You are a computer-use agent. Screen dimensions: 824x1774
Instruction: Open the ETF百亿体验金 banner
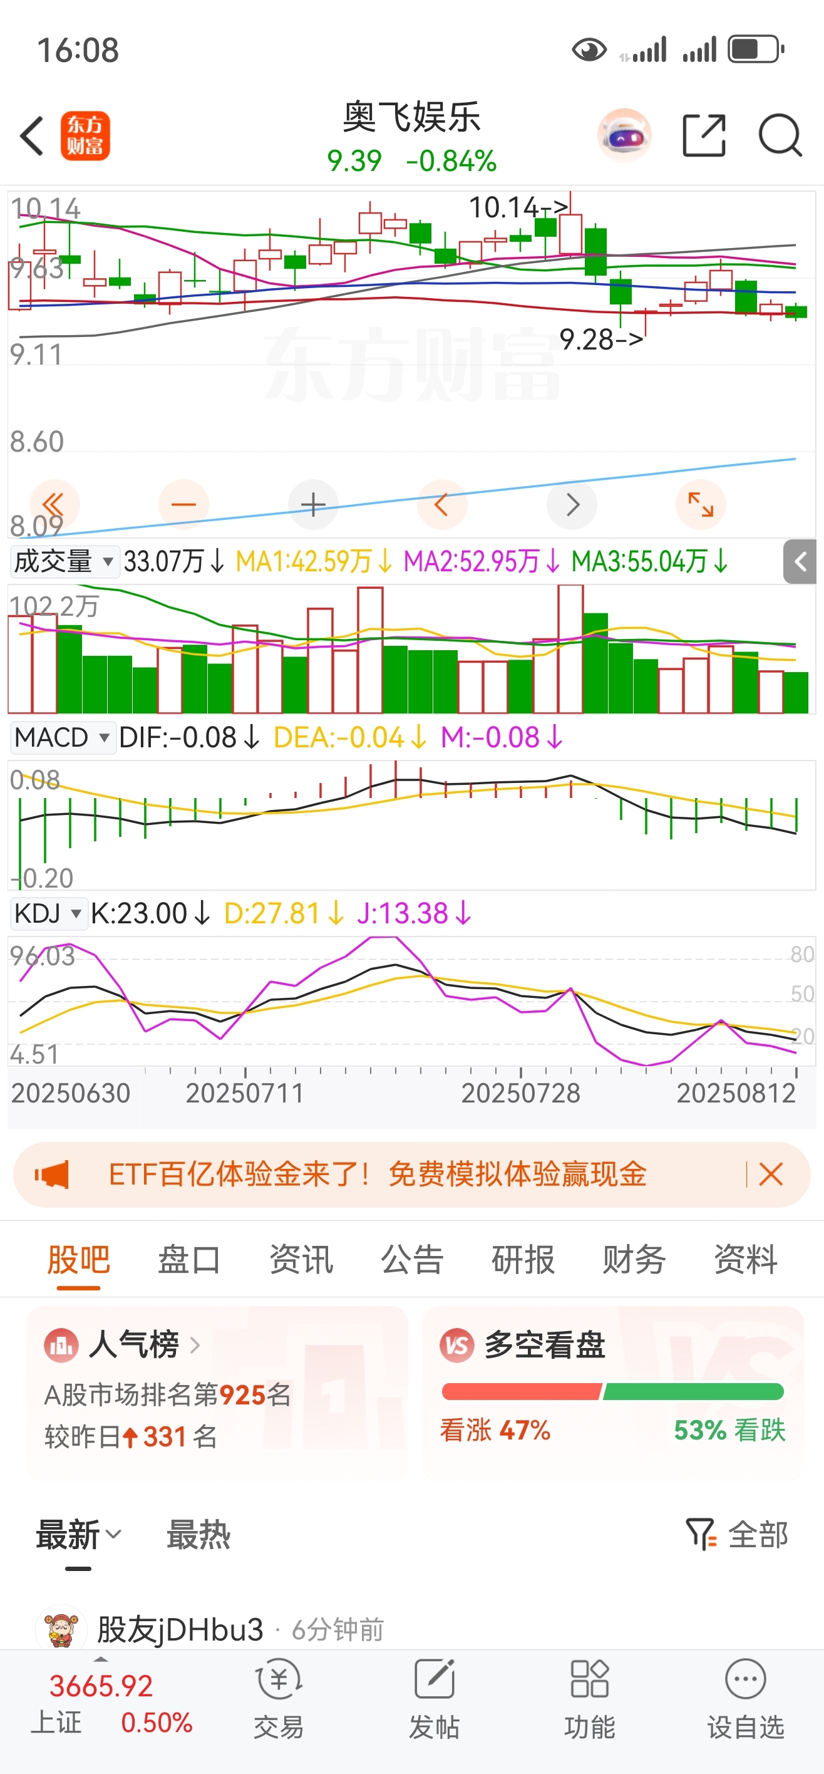[x=411, y=1174]
